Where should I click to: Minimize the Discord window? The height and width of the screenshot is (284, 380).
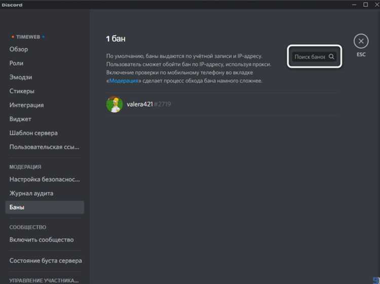point(354,5)
